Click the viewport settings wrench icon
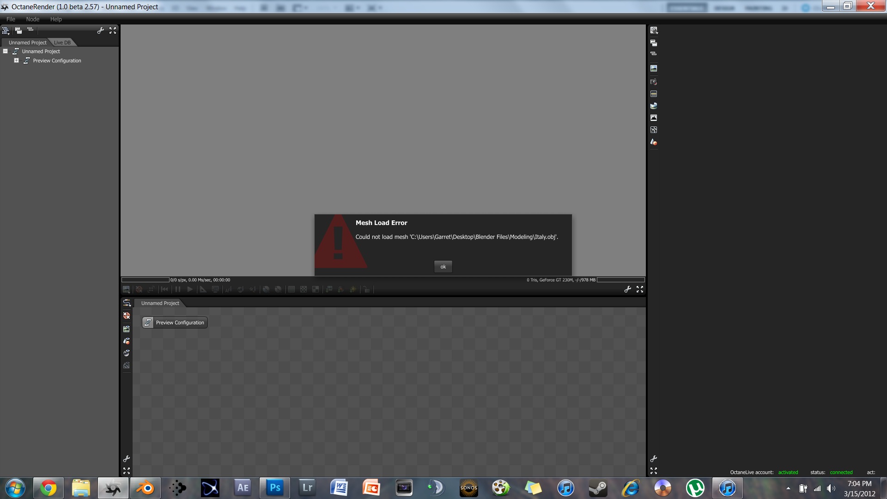This screenshot has height=499, width=887. tap(627, 289)
